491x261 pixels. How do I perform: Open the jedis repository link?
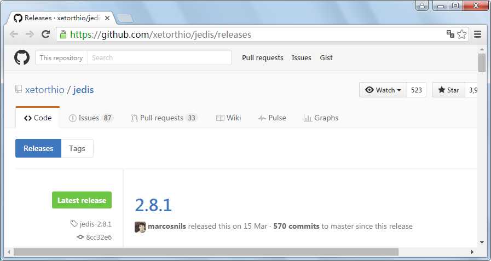83,90
